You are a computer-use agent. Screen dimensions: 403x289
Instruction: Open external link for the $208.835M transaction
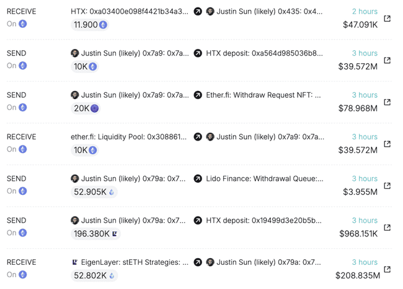point(387,269)
